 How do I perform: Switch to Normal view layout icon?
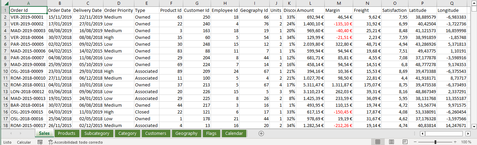coord(378,142)
